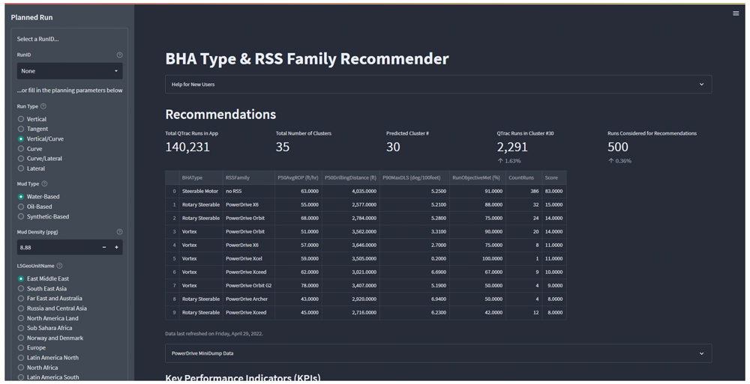Click help icon beside LSGeoUnitName label
The width and height of the screenshot is (750, 384).
click(x=60, y=266)
